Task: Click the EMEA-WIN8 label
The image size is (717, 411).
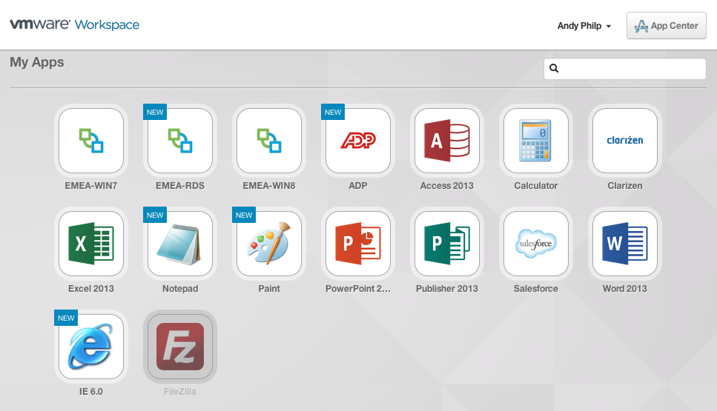Action: click(x=269, y=186)
